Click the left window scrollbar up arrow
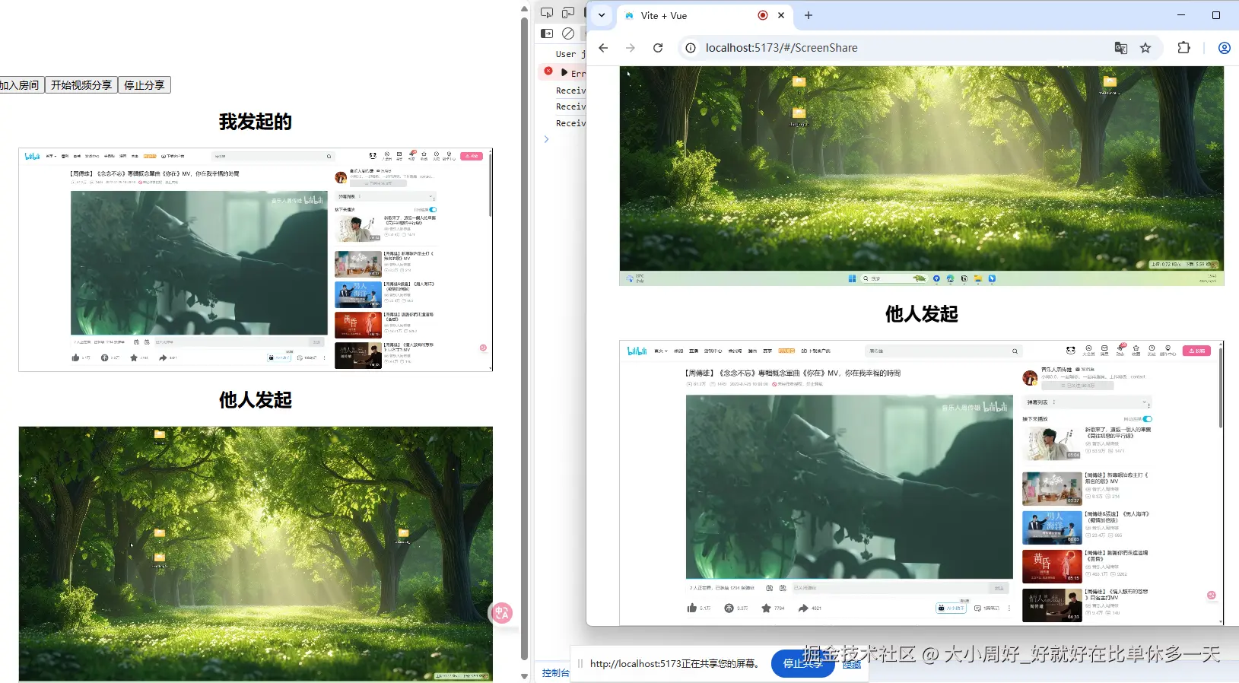Screen dimensions: 1239x683 524,9
